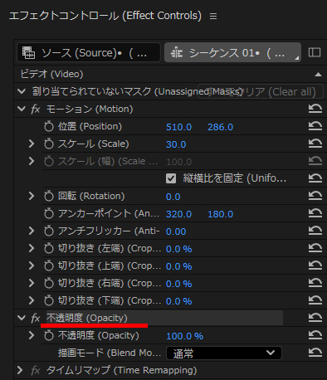327x380 pixels.
Task: Select the シーケンス 01 sequence tab
Action: click(232, 52)
